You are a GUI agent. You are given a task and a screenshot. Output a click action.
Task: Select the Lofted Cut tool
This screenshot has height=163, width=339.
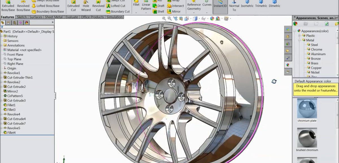[116, 6]
